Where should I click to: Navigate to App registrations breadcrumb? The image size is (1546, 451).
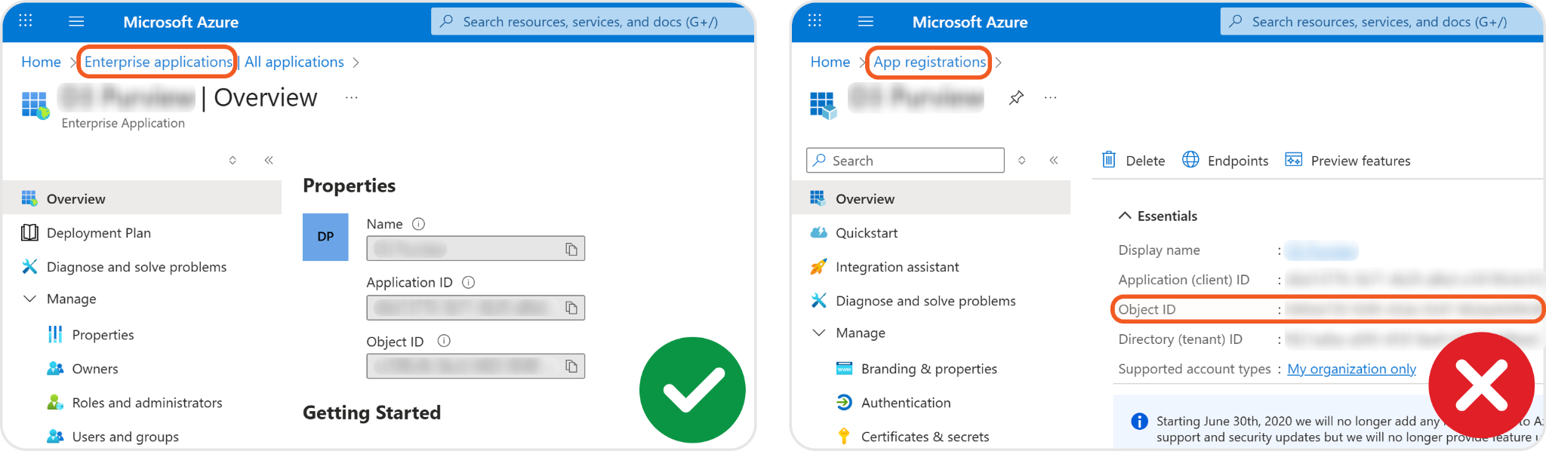click(929, 62)
